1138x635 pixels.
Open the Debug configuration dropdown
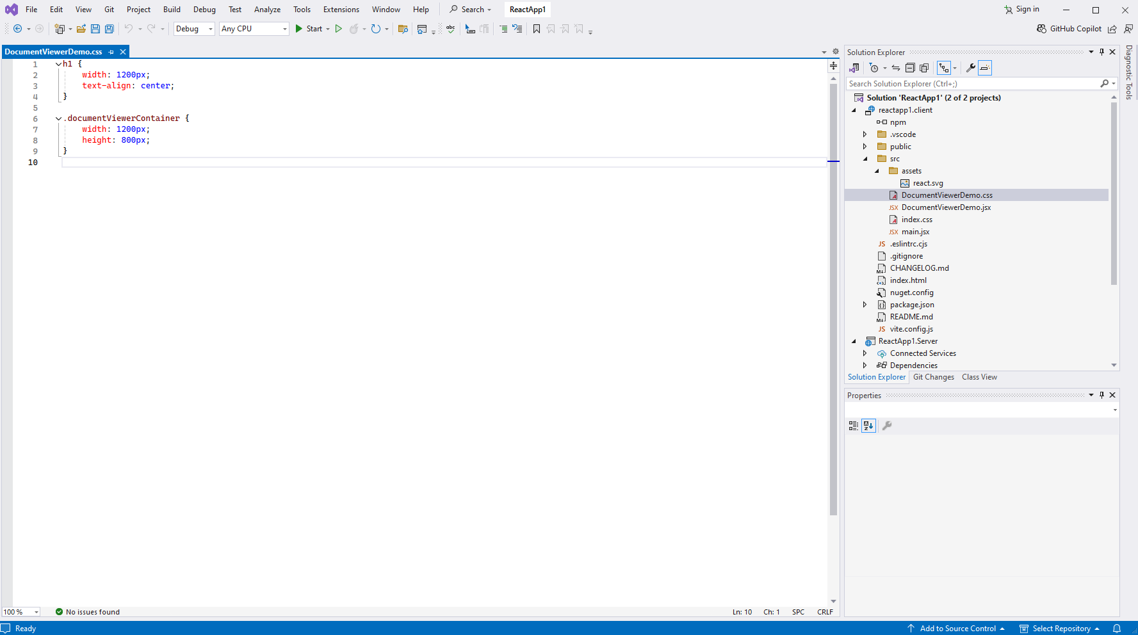click(x=194, y=29)
